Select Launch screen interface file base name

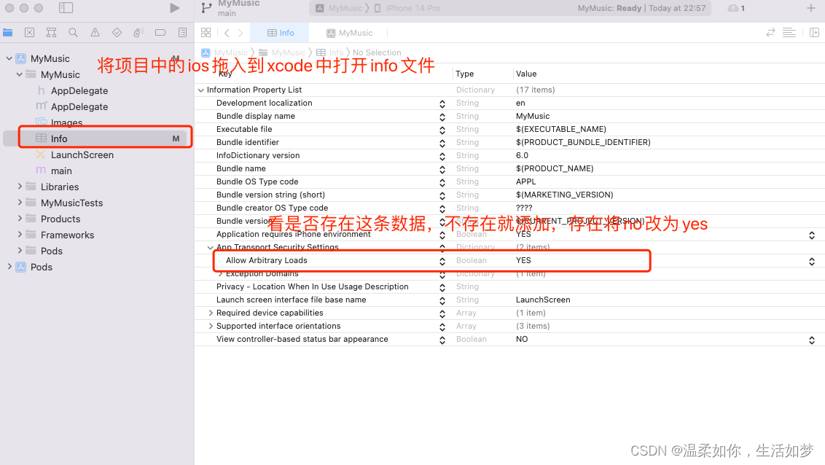509,300
